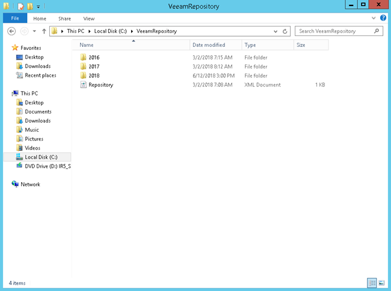Viewport: 391px width, 291px height.
Task: Open Downloads under This PC
Action: [38, 121]
